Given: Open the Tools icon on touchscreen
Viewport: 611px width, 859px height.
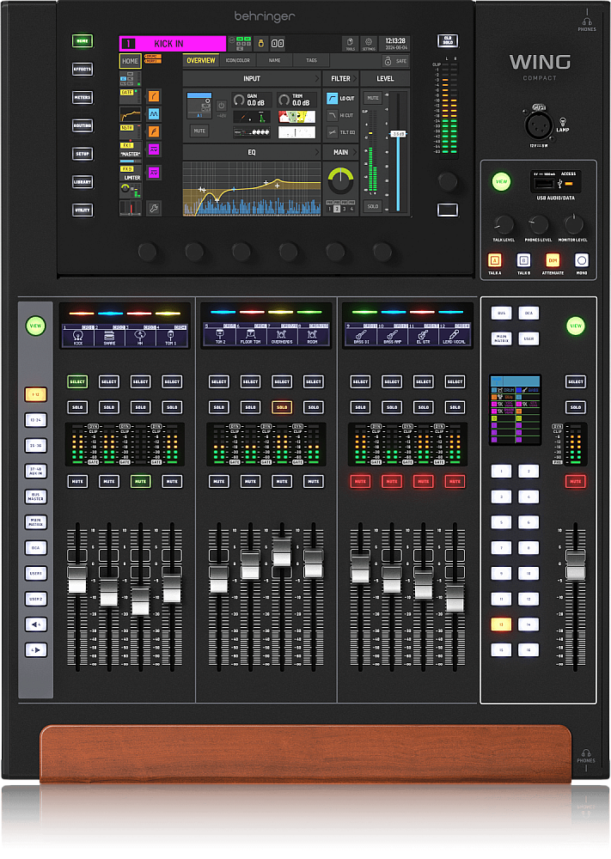Looking at the screenshot, I should tap(350, 43).
